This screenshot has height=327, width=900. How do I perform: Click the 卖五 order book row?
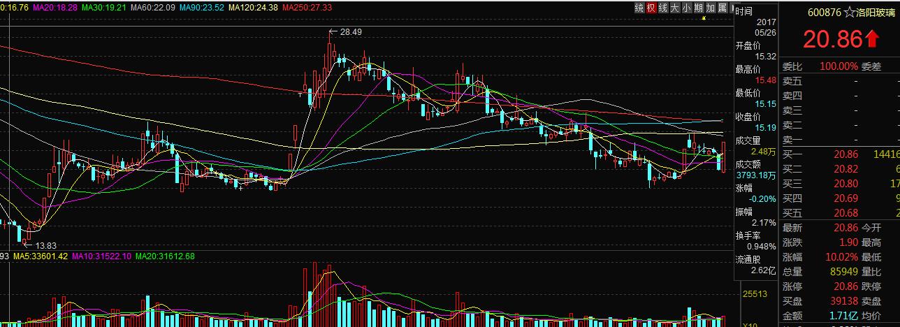tap(841, 81)
